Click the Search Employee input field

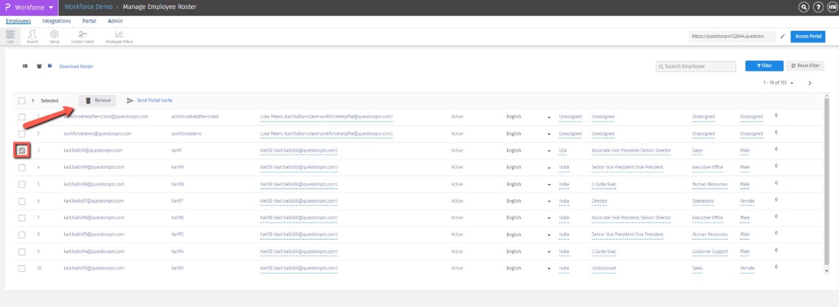[x=696, y=66]
